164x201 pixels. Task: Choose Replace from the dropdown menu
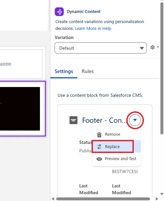pyautogui.click(x=116, y=146)
